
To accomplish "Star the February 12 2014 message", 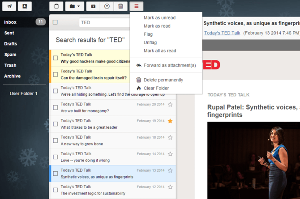I will tap(170, 187).
